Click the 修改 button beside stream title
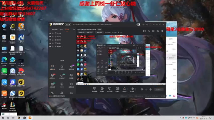Screen dimensions: 214x120 click(100, 30)
